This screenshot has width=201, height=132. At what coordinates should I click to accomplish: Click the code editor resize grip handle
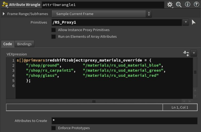tap(94, 101)
